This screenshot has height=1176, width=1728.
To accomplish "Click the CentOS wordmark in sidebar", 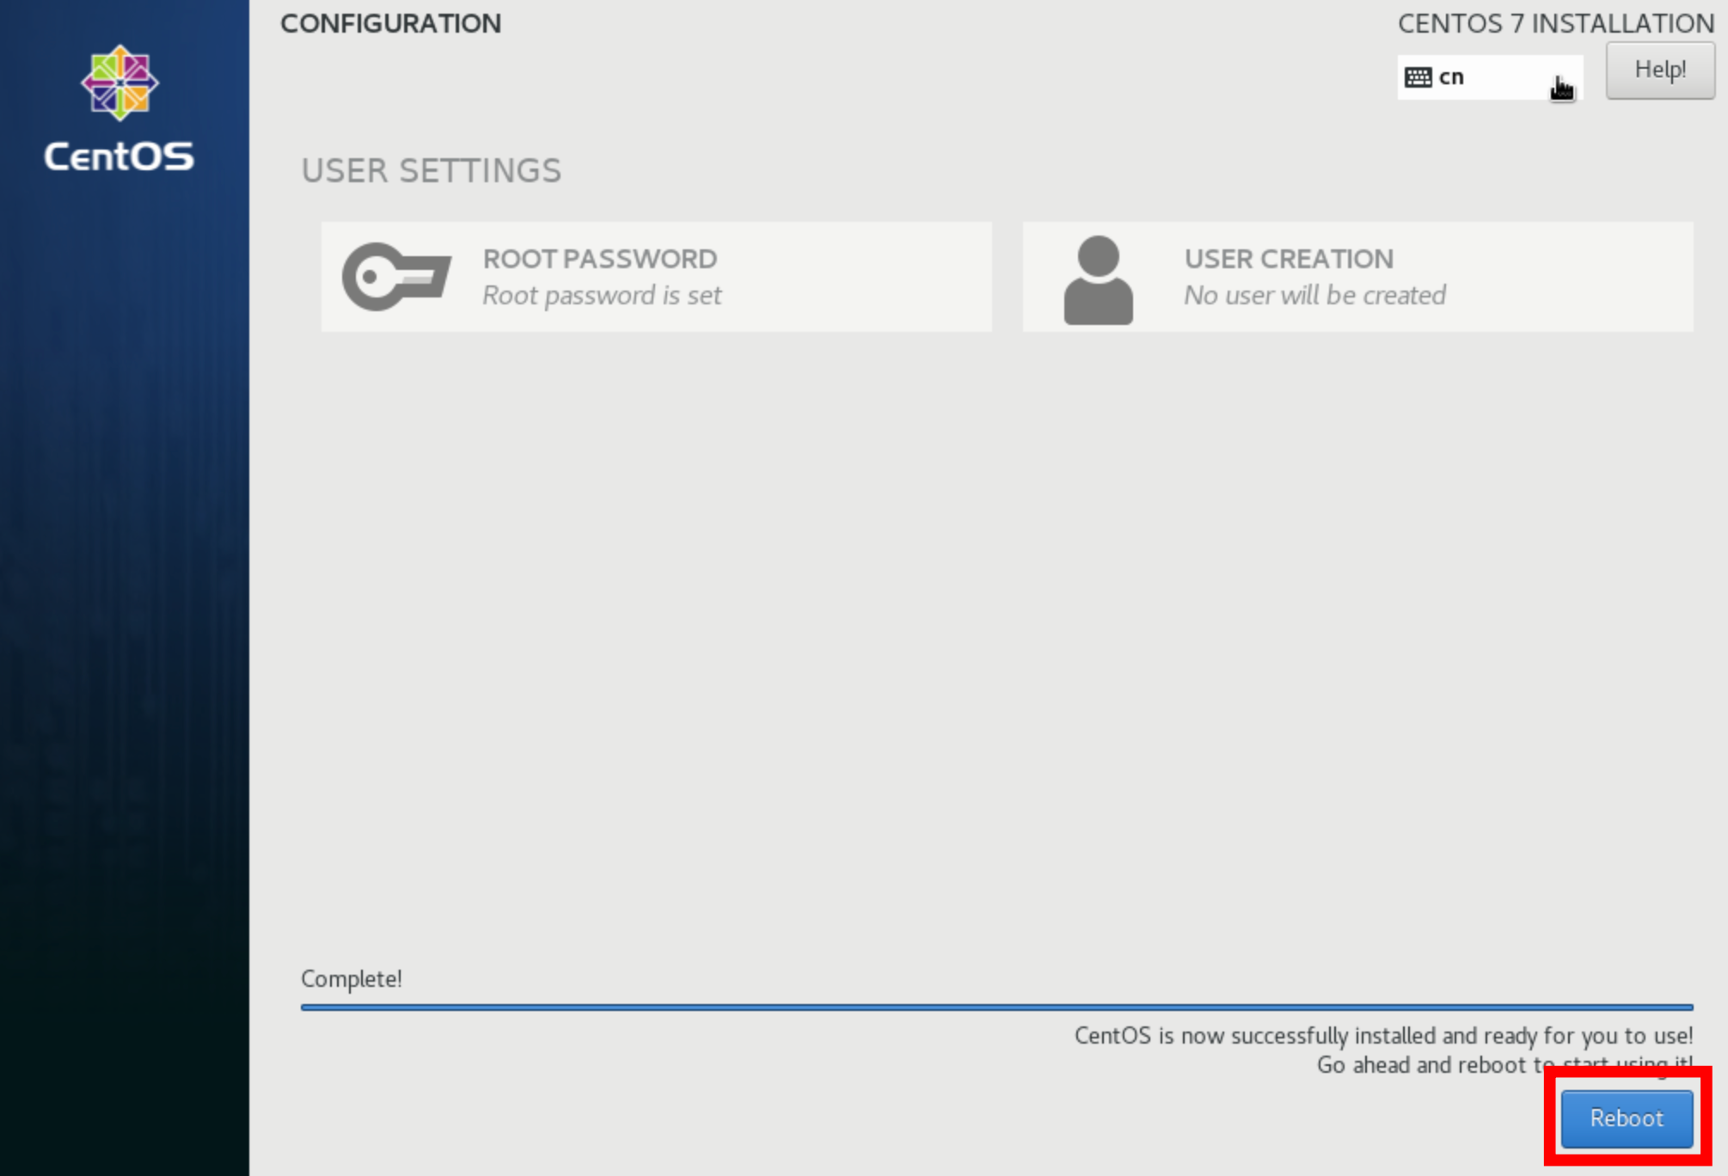I will point(119,156).
